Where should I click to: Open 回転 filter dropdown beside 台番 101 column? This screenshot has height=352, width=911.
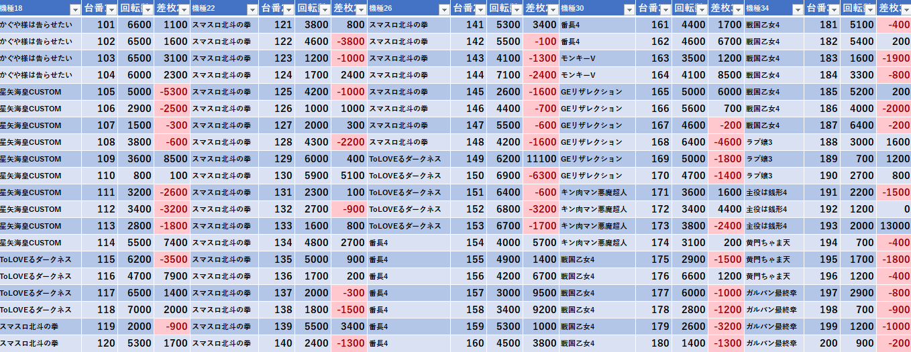click(x=146, y=9)
